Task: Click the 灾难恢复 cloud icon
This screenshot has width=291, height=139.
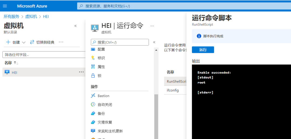Action: click(x=93, y=122)
